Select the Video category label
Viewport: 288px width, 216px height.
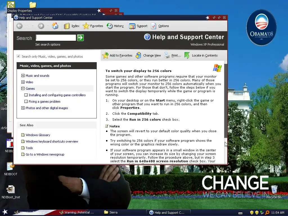pos(29,82)
